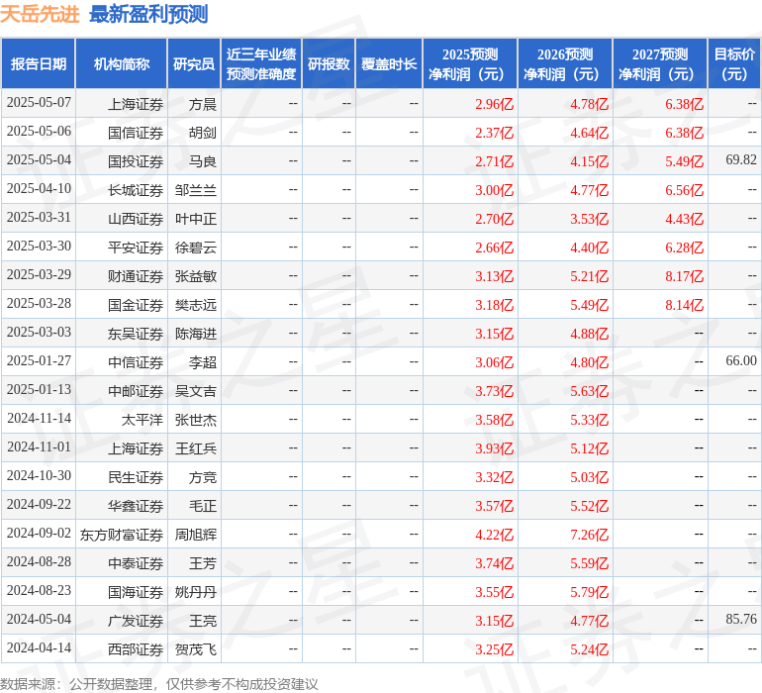This screenshot has width=762, height=693.
Task: Click researcher 陈海进
Action: click(196, 334)
